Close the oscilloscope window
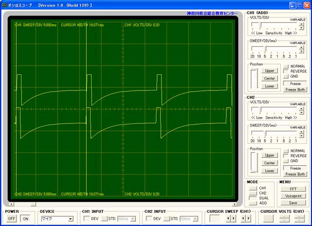Screen dimensions: 312x226 tap(307, 5)
